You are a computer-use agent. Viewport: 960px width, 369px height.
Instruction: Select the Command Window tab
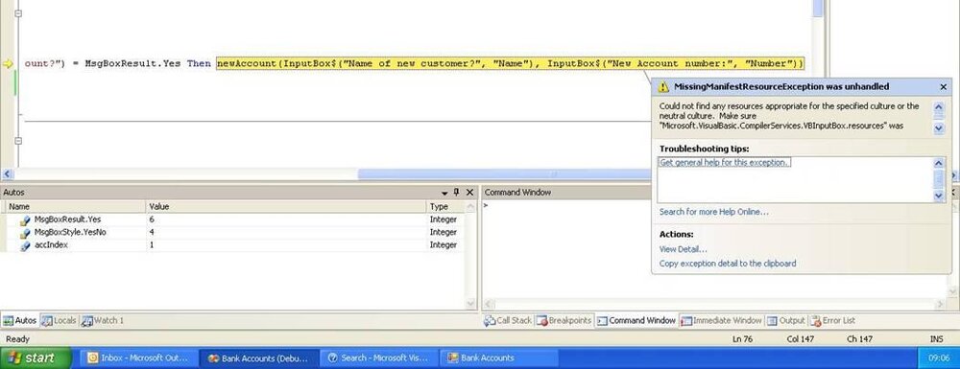tap(636, 320)
